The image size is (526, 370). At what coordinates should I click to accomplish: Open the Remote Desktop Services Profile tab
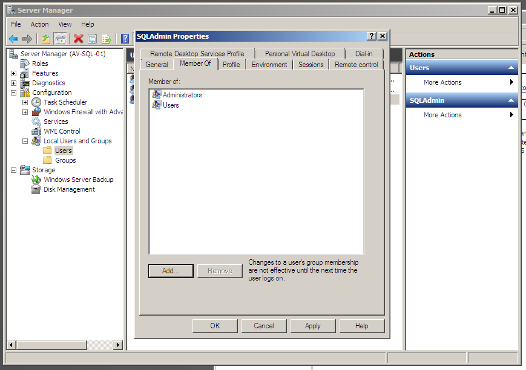[x=197, y=54]
